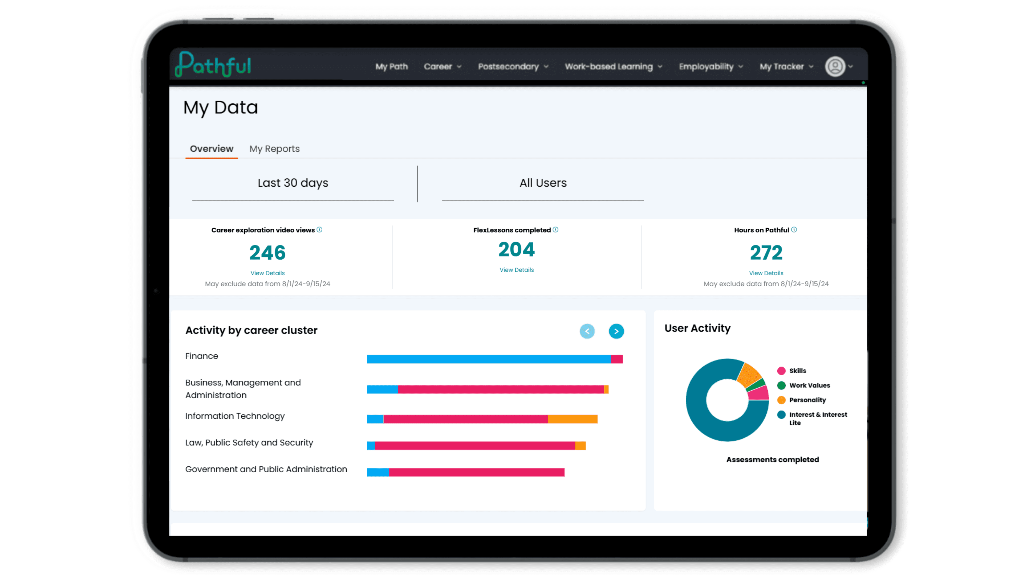Open the Last 30 days date range selector

pos(293,183)
